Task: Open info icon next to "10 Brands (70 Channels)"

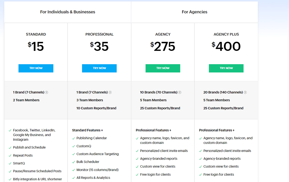Action: click(x=180, y=92)
